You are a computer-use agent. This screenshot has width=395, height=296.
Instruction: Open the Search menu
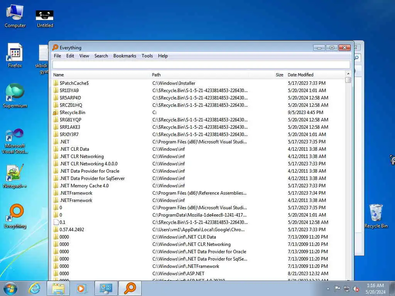coord(101,56)
